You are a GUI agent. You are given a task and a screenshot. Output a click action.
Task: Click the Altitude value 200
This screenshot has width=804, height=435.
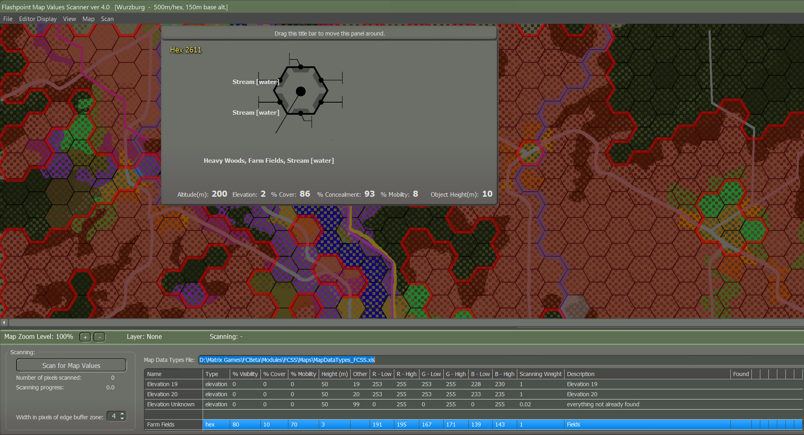pyautogui.click(x=219, y=194)
